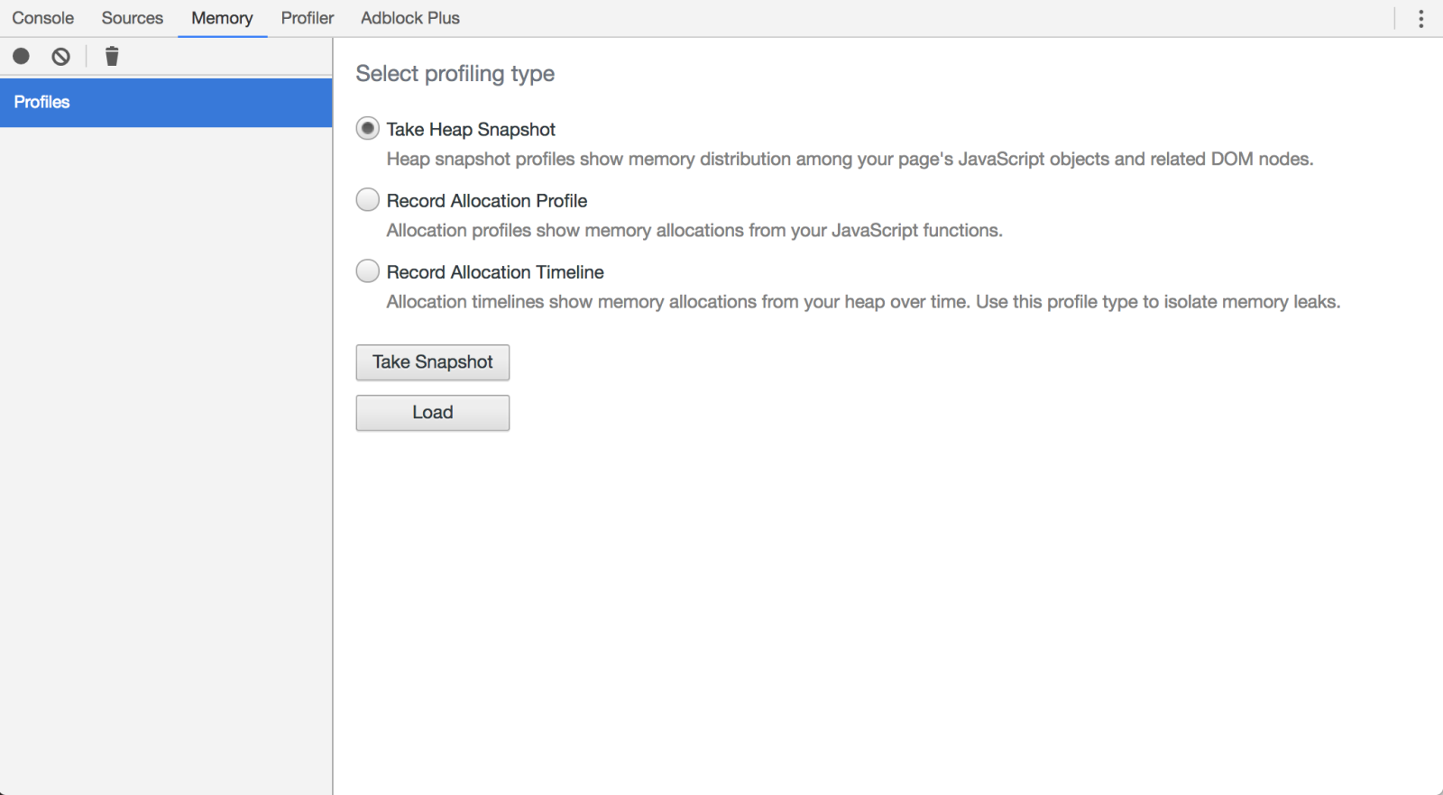
Task: Start recording with the record circle icon
Action: (x=21, y=57)
